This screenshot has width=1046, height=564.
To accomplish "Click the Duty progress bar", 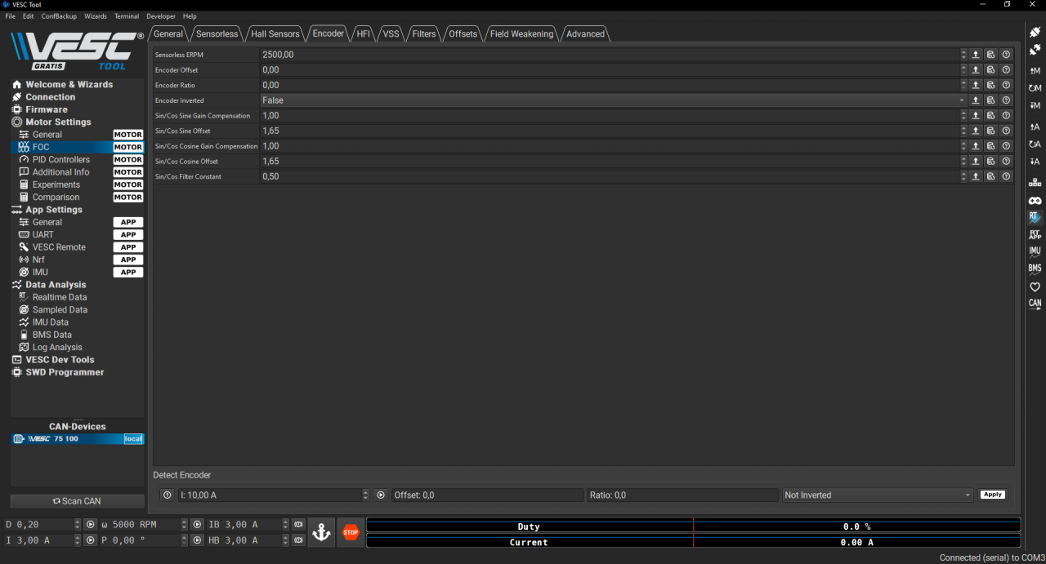I will coord(693,526).
